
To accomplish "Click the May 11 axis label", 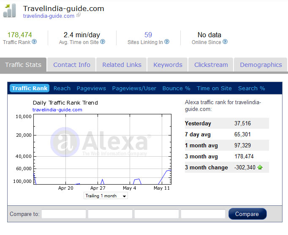I will [x=162, y=188].
